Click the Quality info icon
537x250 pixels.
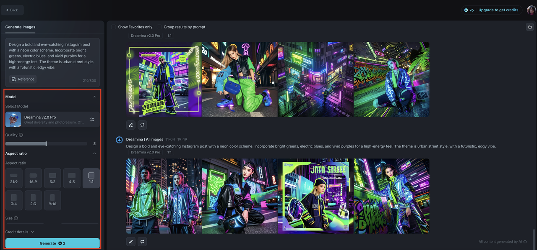point(21,135)
